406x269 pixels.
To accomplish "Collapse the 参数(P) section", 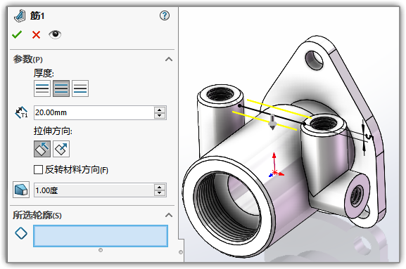I will 169,60.
